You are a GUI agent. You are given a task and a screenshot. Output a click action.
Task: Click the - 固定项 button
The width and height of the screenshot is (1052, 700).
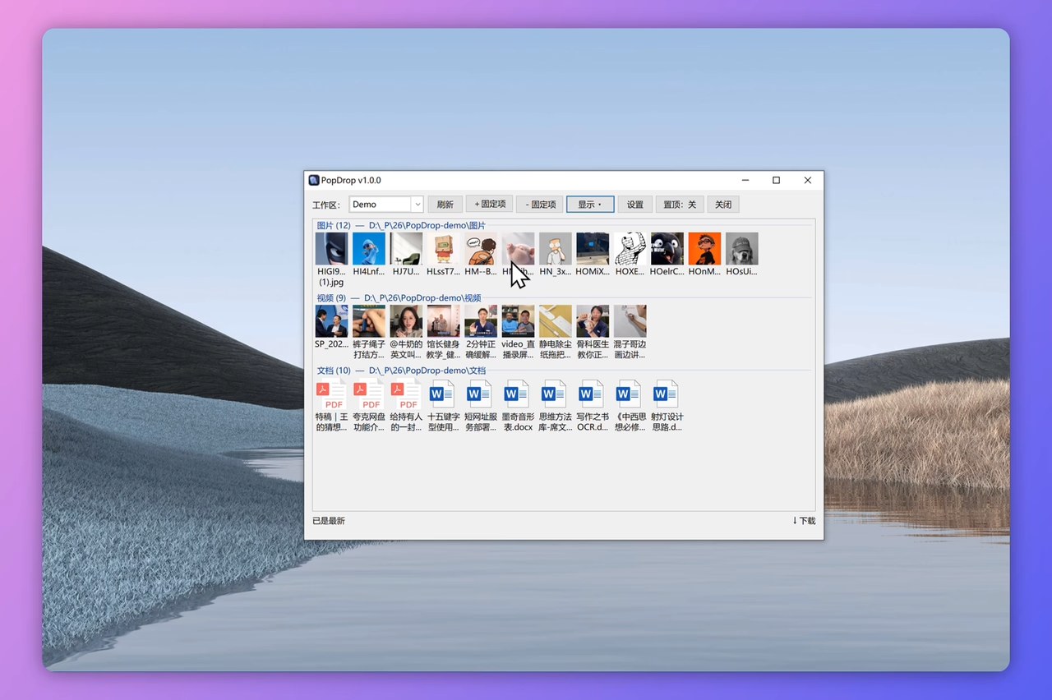540,205
